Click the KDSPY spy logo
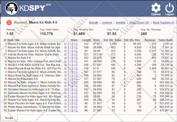Screen dimensions: 177x122 coord(11,8)
